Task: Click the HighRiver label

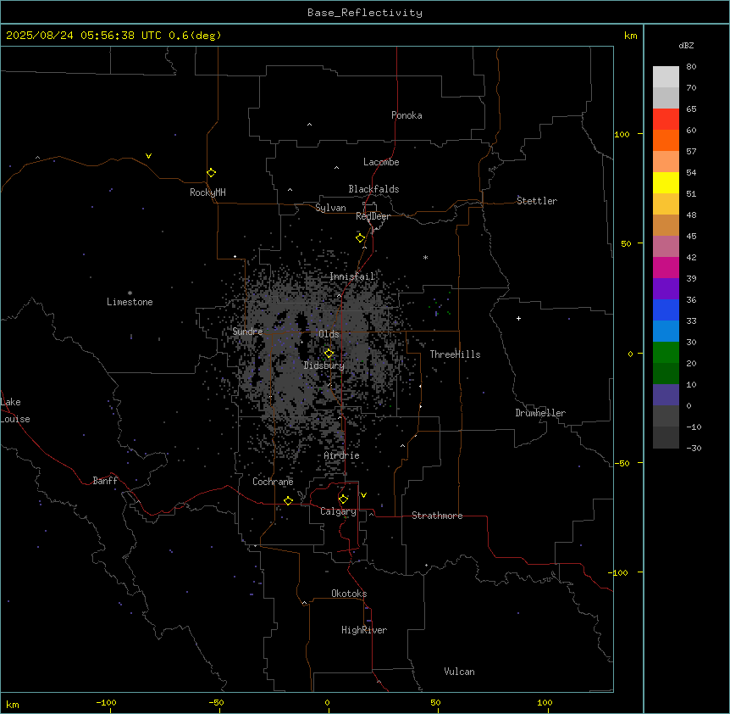Action: 364,630
